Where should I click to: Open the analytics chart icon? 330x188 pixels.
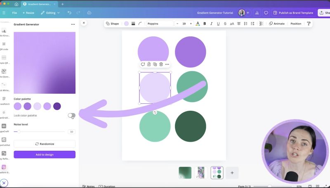coord(257,13)
